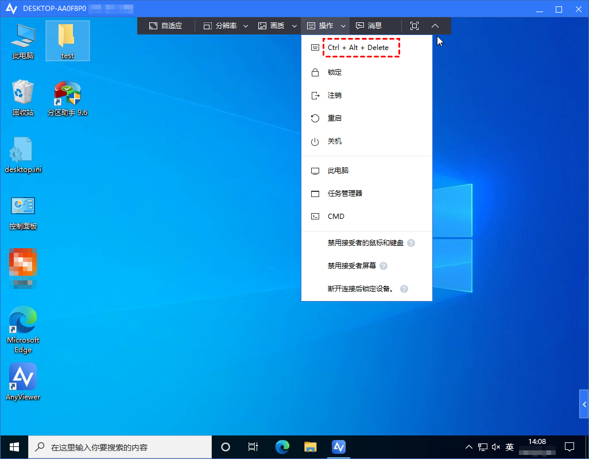Open 任务管理器 from the operations menu
Image resolution: width=589 pixels, height=459 pixels.
point(344,194)
